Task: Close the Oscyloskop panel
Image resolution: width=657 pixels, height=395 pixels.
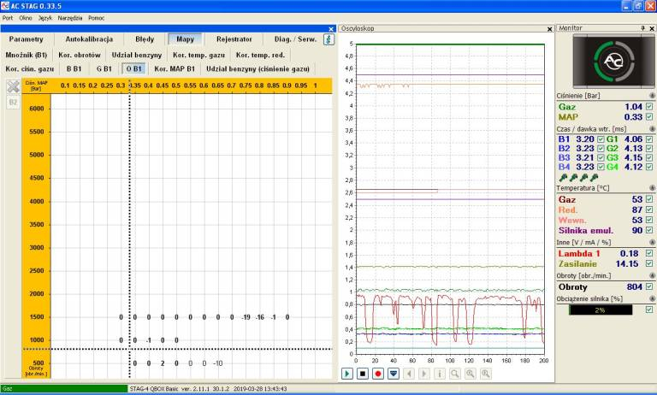Action: [x=550, y=29]
